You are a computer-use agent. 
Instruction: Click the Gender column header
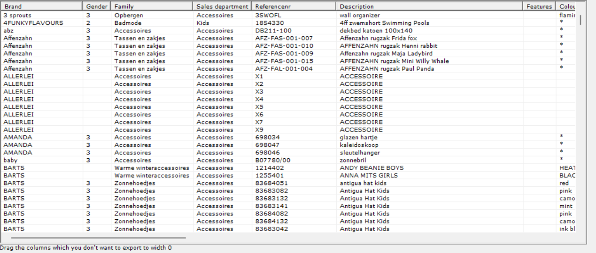pos(97,7)
